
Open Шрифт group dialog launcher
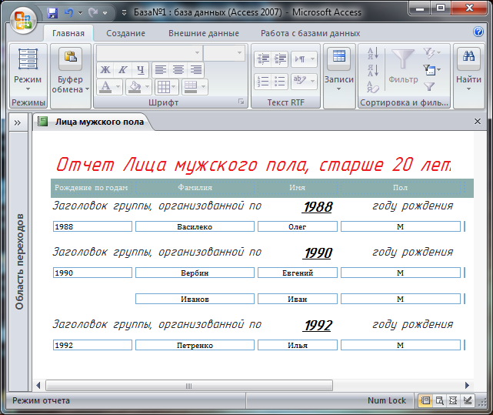click(x=242, y=102)
